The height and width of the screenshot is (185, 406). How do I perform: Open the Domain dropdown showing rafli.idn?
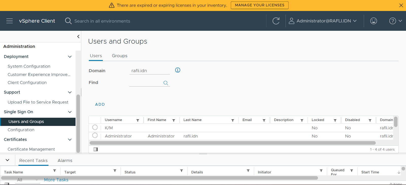[149, 71]
